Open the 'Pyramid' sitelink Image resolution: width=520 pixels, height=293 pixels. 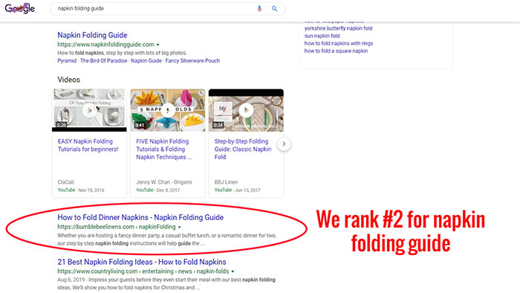[x=67, y=61]
